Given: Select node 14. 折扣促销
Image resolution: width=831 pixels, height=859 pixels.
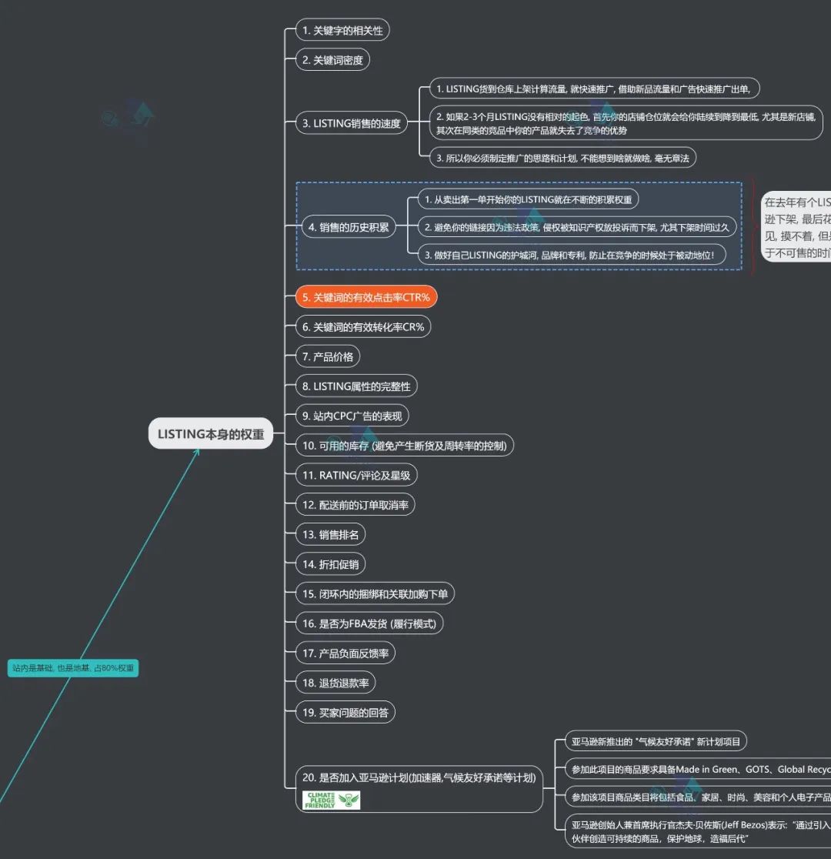Looking at the screenshot, I should (x=330, y=563).
